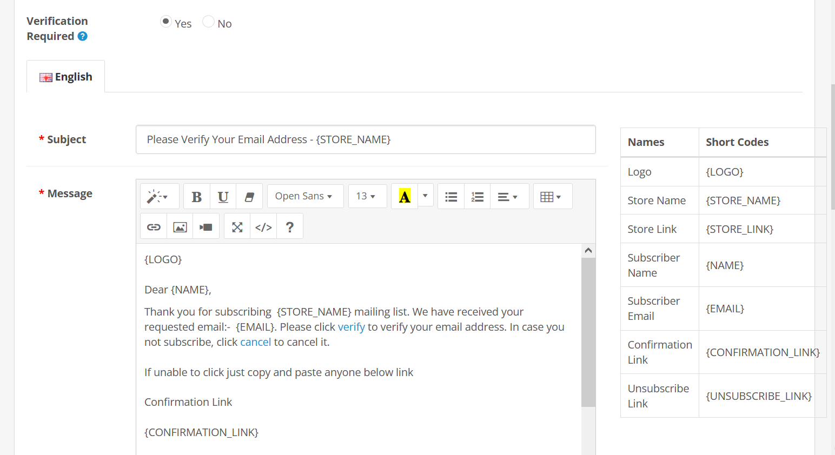Expand the table insert dropdown
835x455 pixels.
(x=552, y=197)
